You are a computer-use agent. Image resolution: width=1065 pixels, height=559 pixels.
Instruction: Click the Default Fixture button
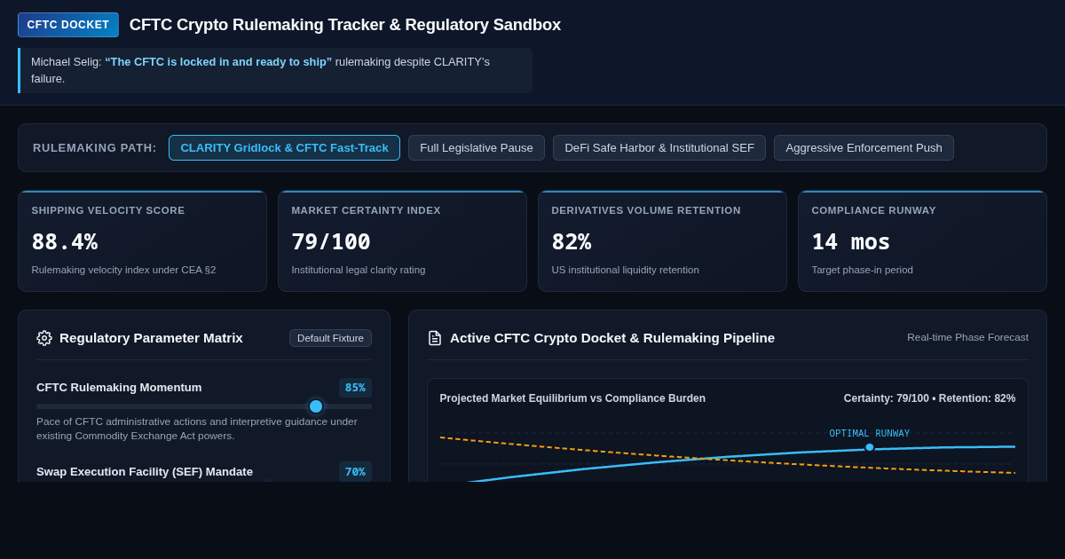tap(330, 338)
